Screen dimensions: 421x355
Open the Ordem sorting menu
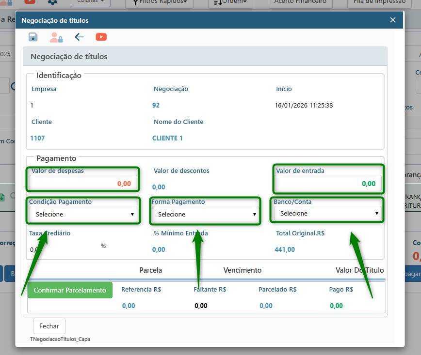click(230, 2)
